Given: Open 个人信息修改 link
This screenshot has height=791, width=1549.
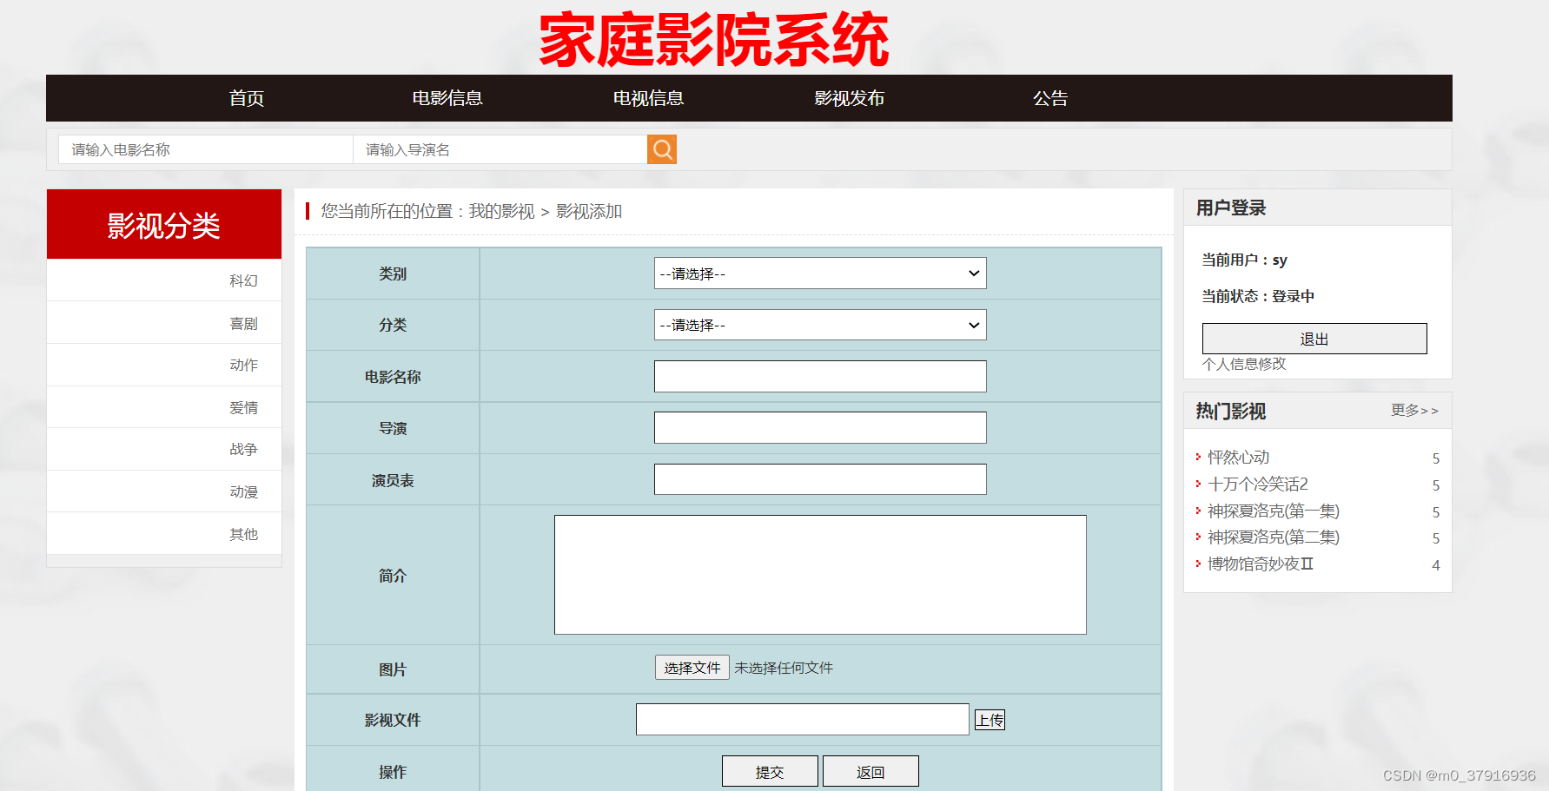Looking at the screenshot, I should (x=1244, y=364).
